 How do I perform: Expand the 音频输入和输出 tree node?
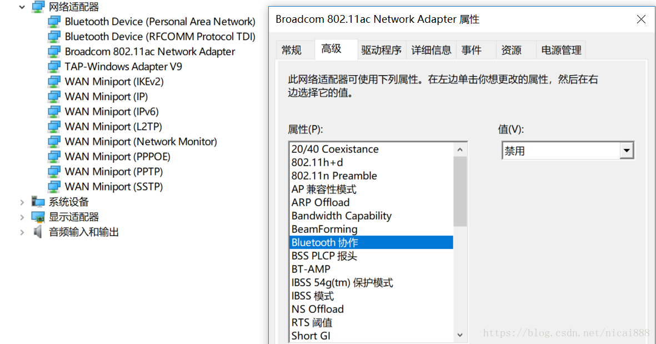22,232
